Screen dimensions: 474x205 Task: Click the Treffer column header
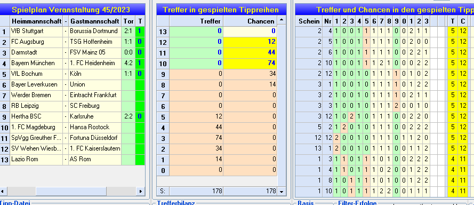197,21
